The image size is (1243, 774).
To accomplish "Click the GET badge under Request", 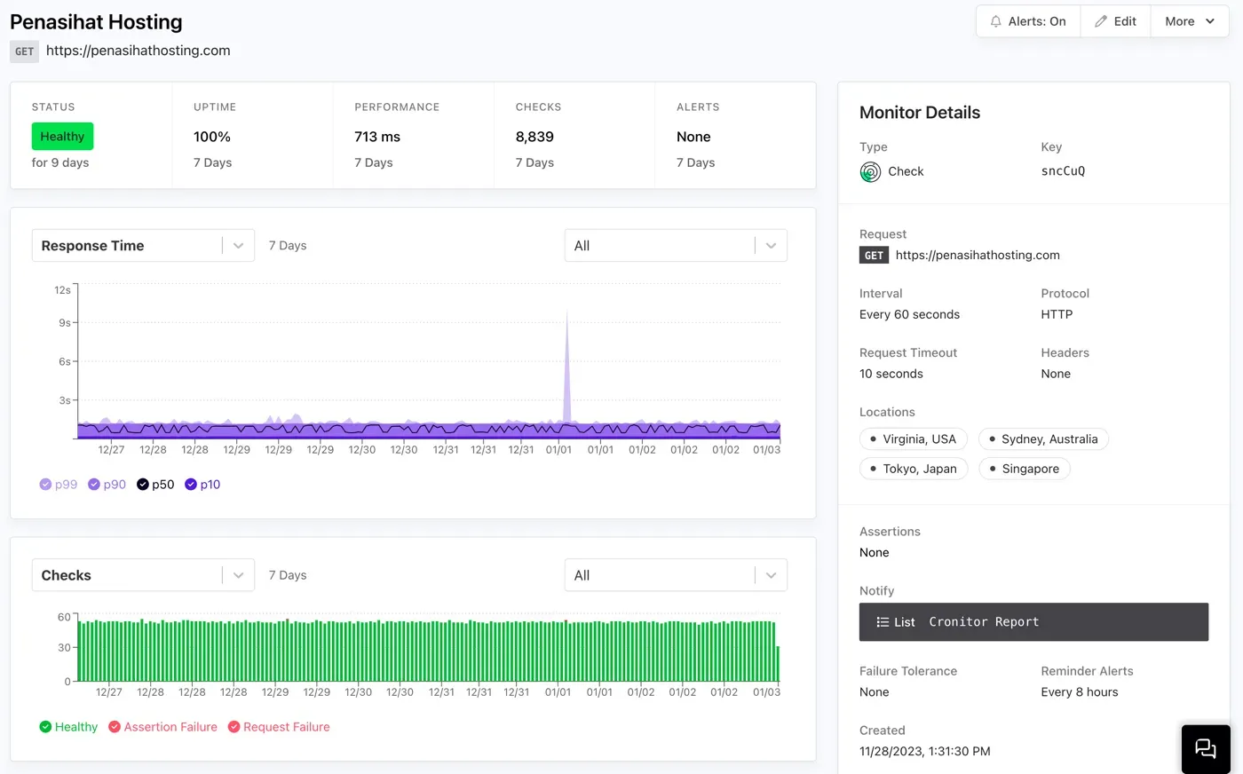I will 874,256.
